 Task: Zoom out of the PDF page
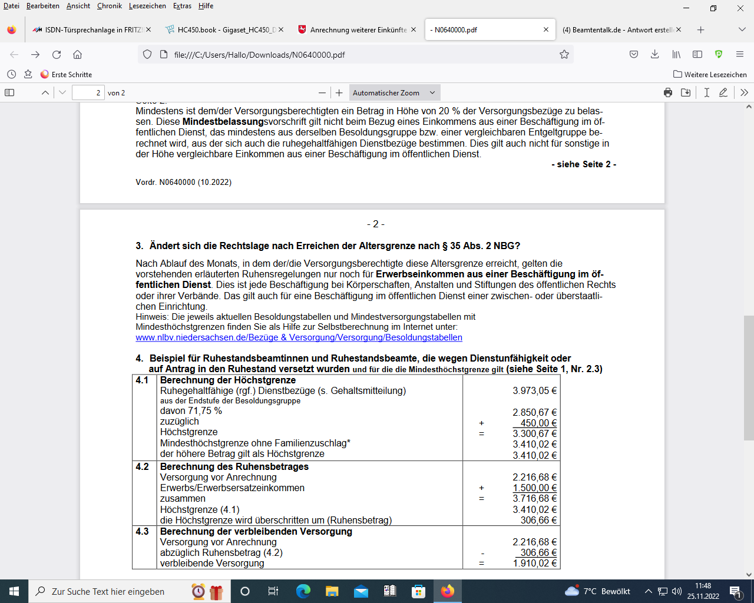coord(322,92)
